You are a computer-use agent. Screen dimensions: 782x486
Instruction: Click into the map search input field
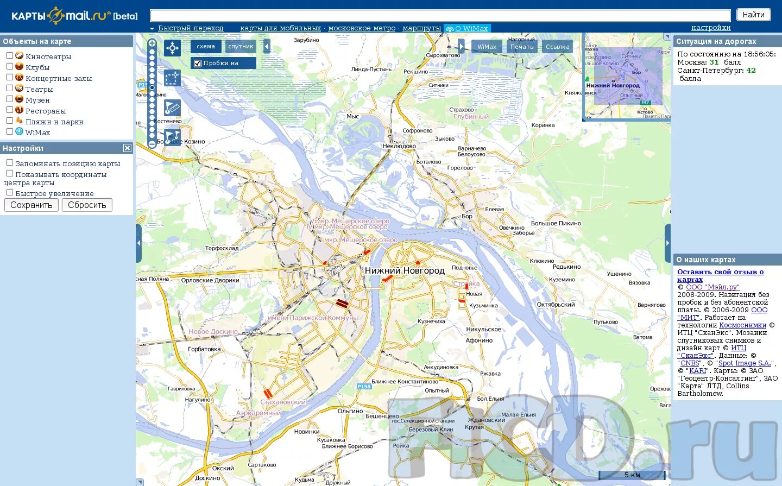440,15
